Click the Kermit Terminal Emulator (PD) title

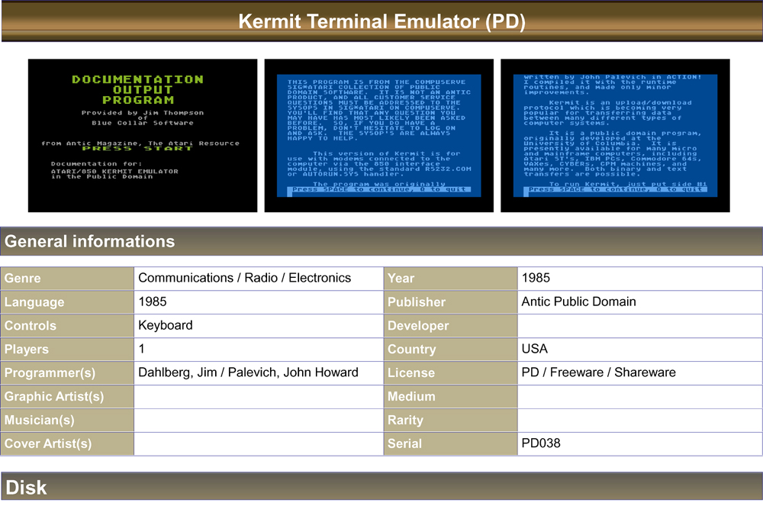[381, 21]
